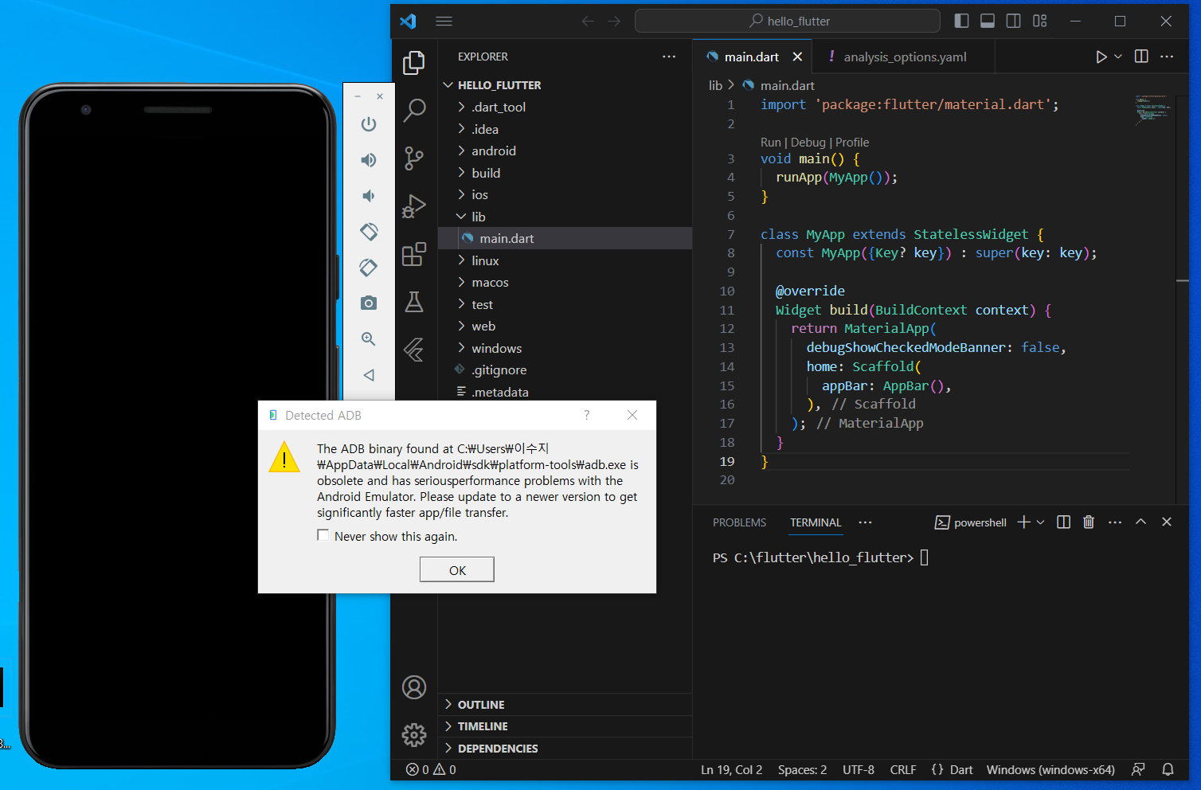Split the terminal pane
Image resolution: width=1201 pixels, height=790 pixels.
(x=1063, y=522)
